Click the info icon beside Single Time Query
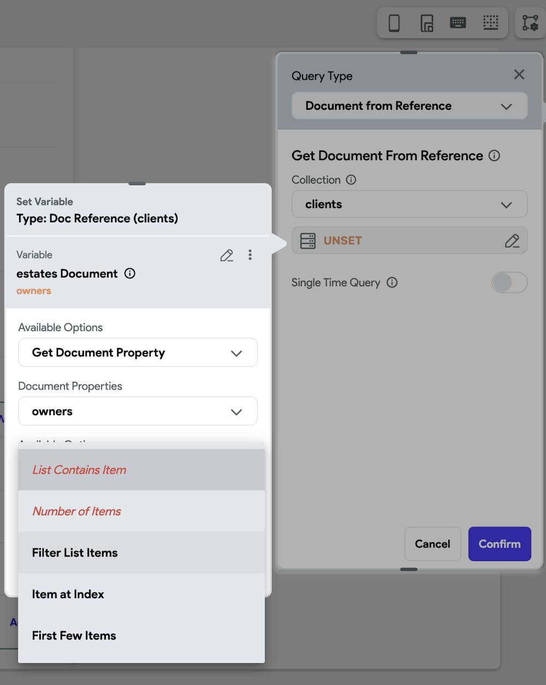The image size is (546, 685). [x=391, y=282]
